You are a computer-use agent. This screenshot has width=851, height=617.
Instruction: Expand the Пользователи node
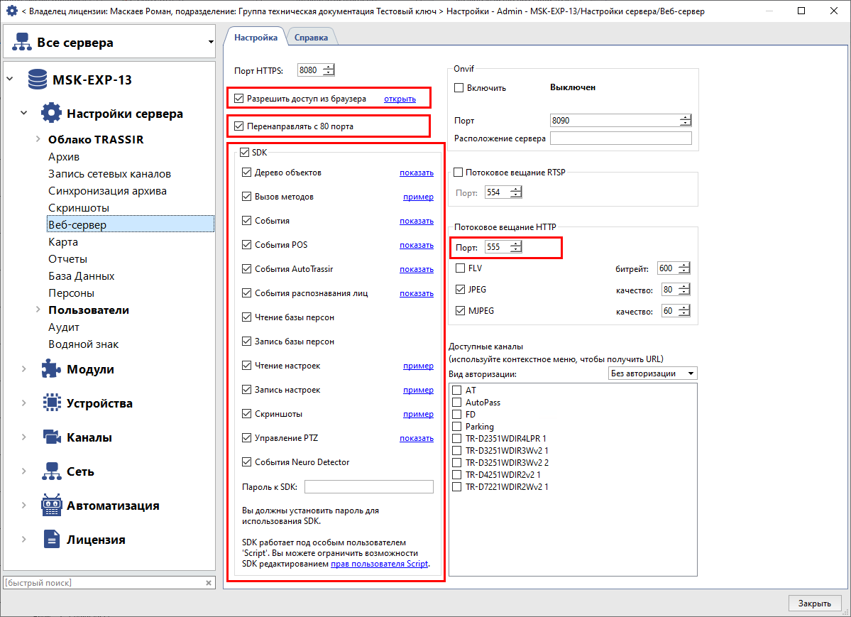point(38,310)
